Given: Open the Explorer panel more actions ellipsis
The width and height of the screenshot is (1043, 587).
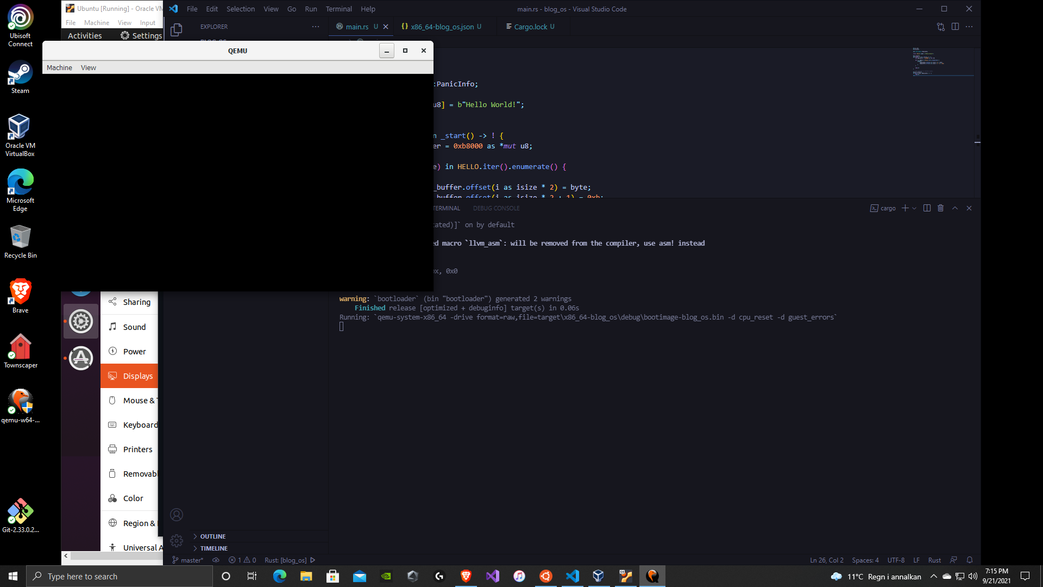Looking at the screenshot, I should (x=316, y=27).
